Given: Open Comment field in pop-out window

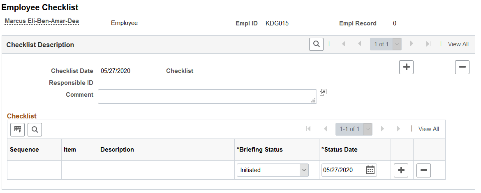Looking at the screenshot, I should pos(323,93).
